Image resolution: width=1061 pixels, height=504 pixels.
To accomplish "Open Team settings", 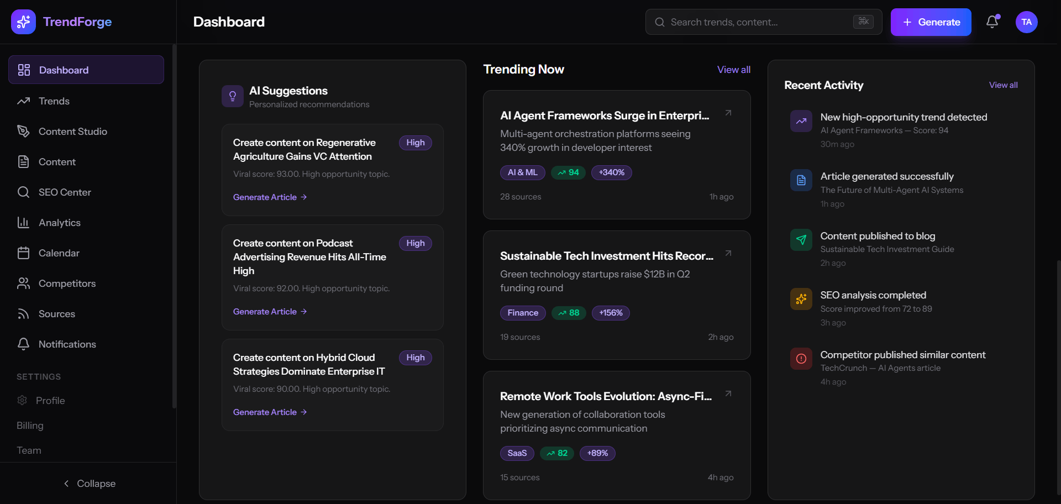I will pos(29,450).
